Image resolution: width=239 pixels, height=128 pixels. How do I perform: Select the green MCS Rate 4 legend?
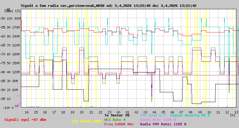[x=115, y=119]
